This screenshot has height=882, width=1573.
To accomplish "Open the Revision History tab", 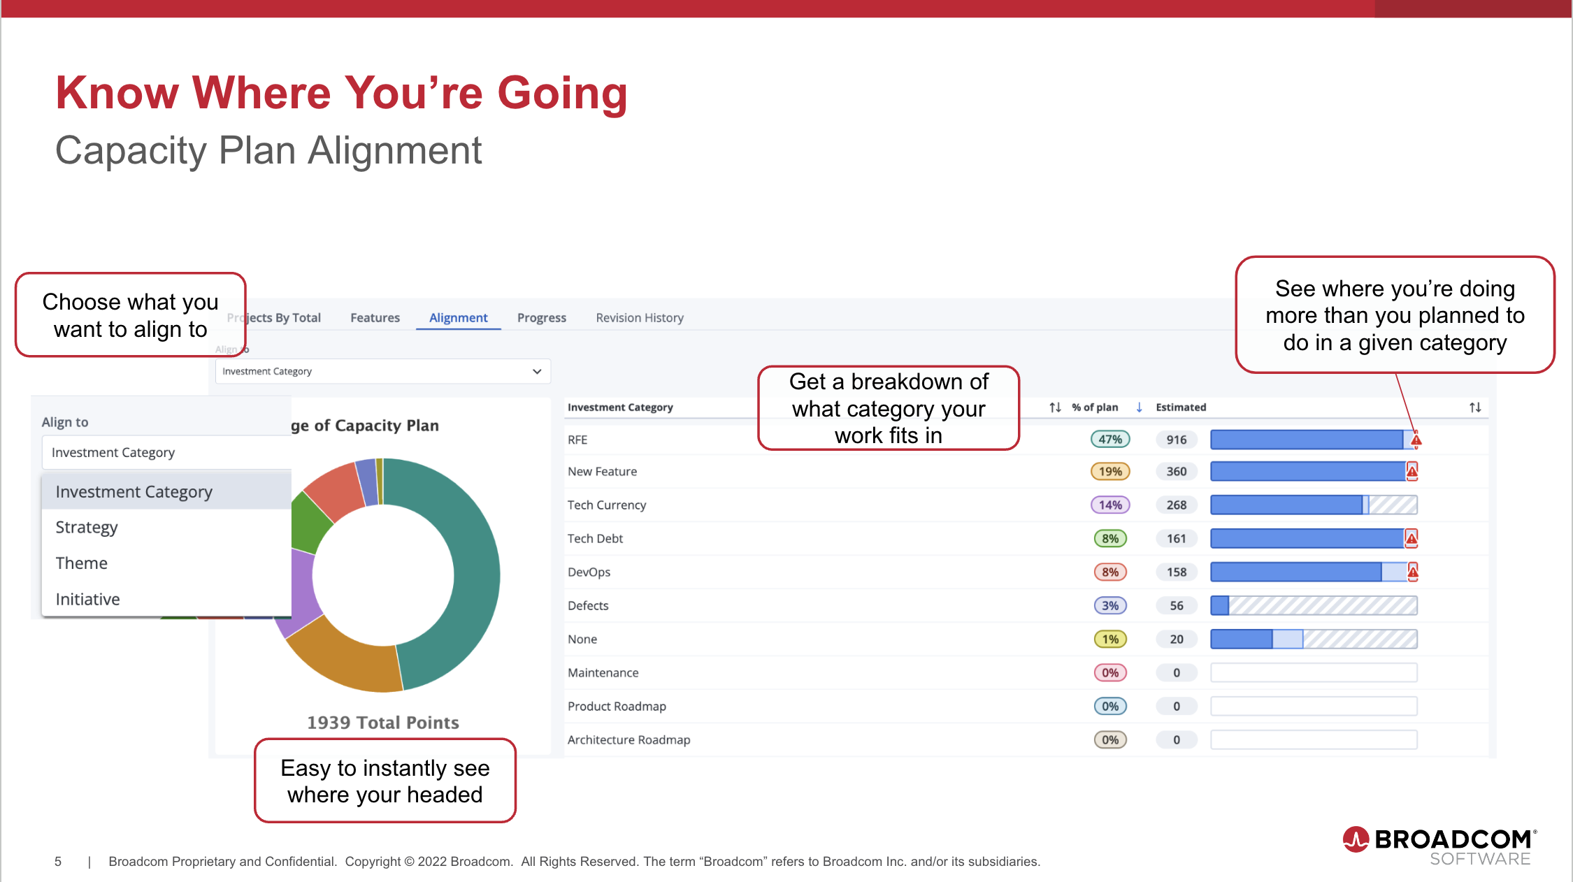I will point(640,318).
